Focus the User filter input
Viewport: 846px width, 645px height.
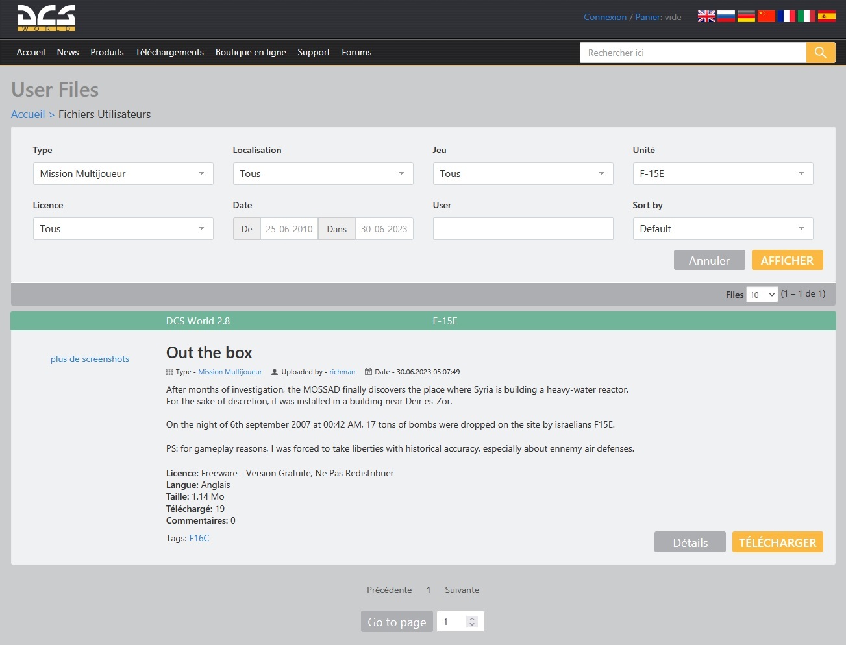tap(523, 229)
